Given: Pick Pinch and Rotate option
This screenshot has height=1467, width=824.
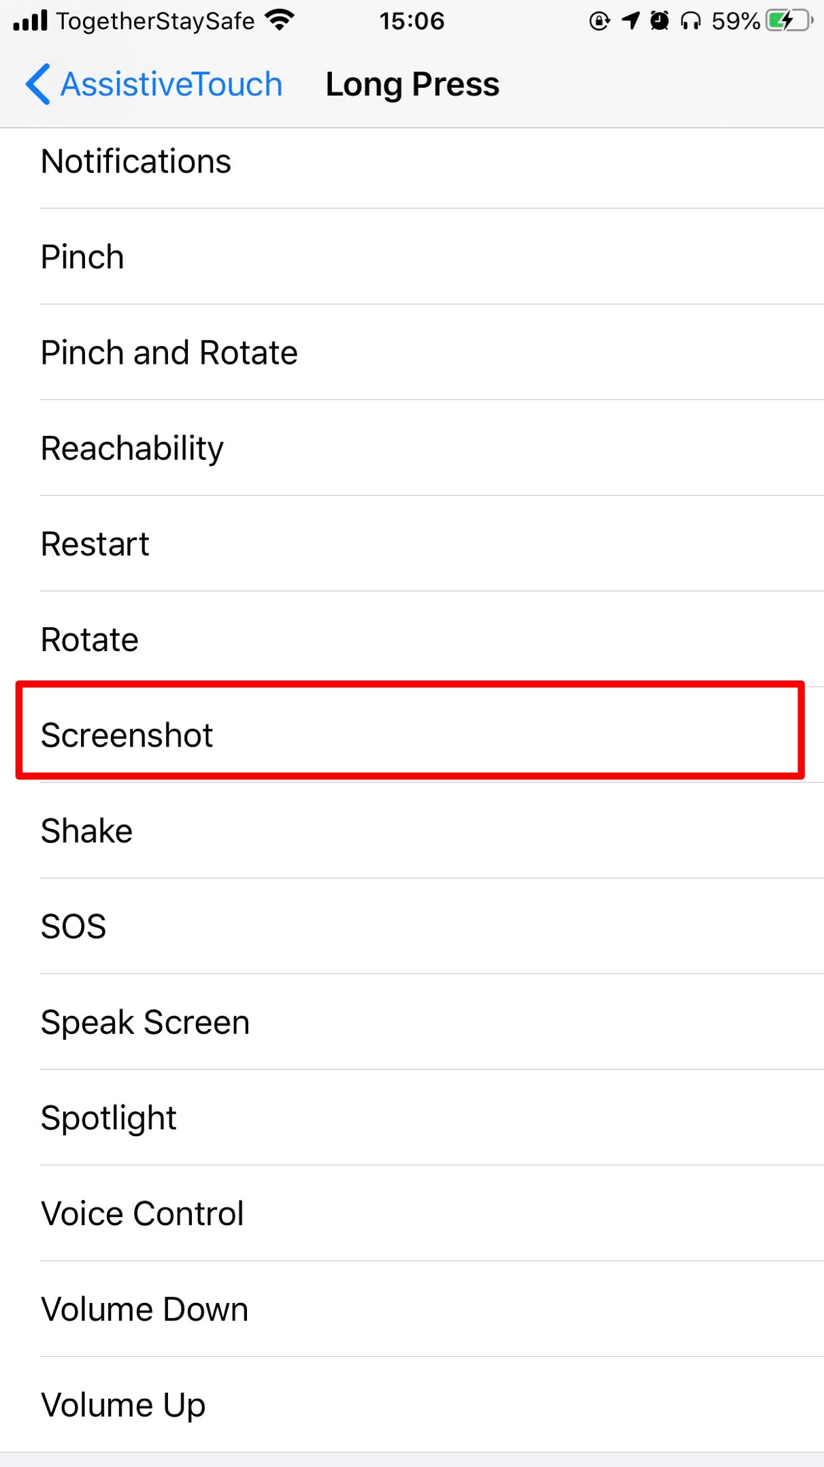Looking at the screenshot, I should 411,352.
